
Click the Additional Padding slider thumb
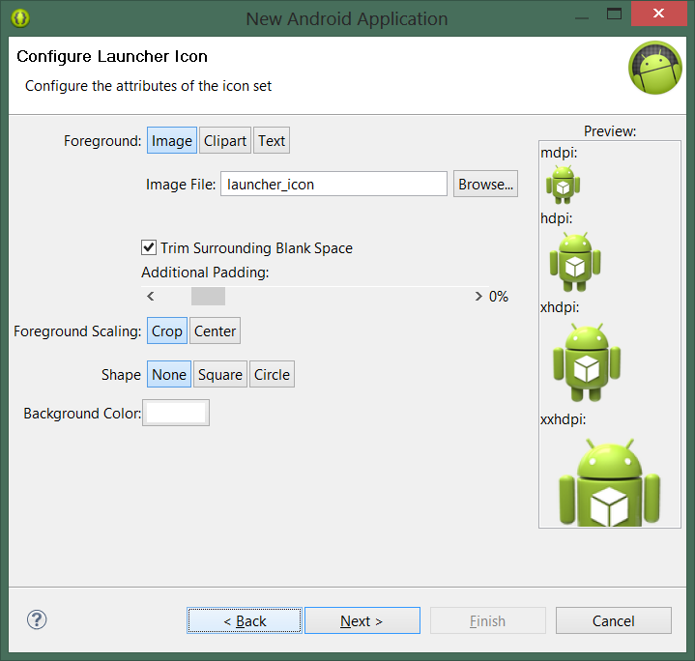209,296
